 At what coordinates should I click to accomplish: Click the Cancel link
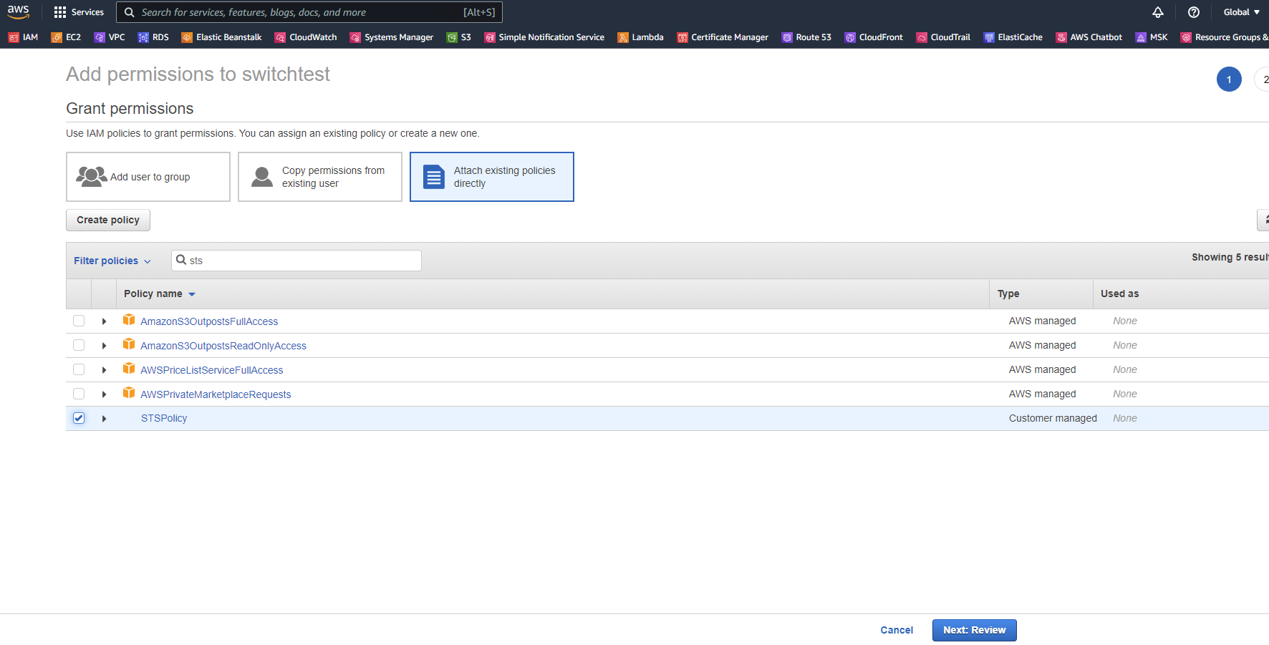(x=897, y=630)
